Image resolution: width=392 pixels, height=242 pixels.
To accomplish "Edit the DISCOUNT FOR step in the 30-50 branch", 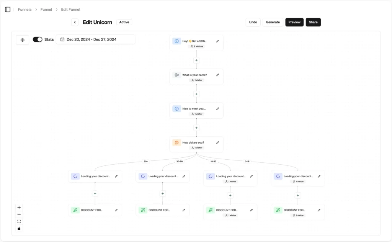I will [184, 210].
